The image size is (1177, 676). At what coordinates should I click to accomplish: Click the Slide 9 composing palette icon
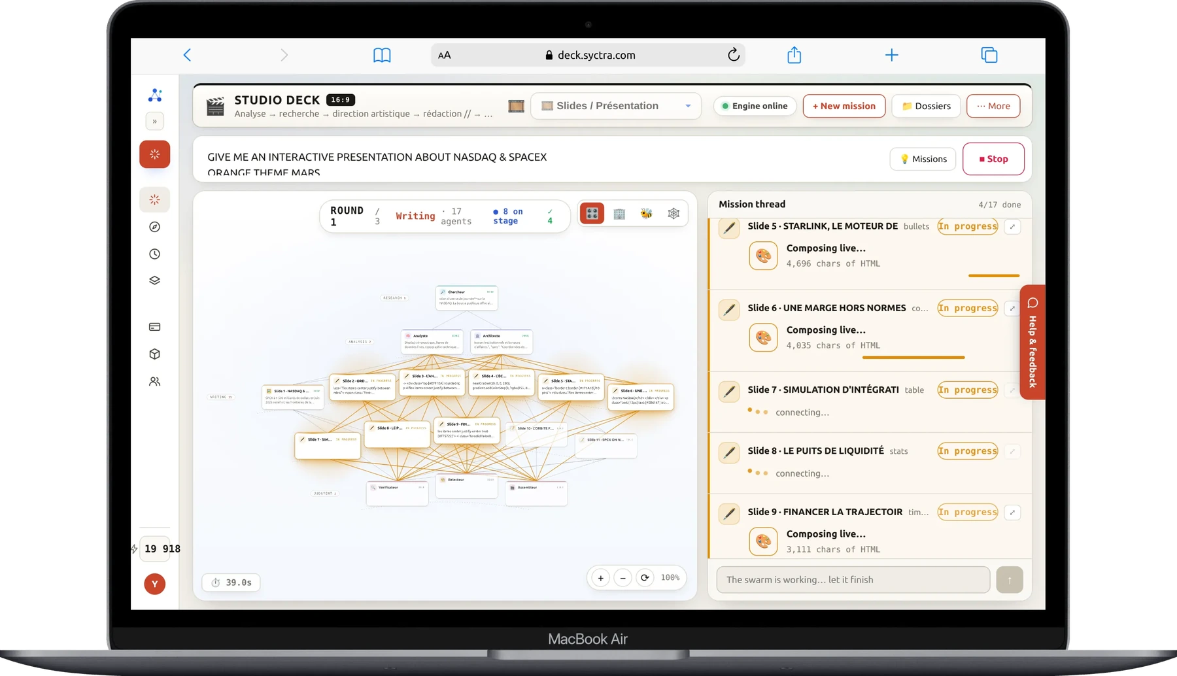click(x=763, y=541)
